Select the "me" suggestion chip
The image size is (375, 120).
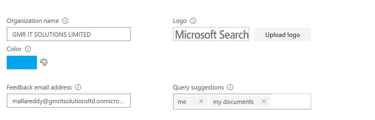click(x=183, y=102)
